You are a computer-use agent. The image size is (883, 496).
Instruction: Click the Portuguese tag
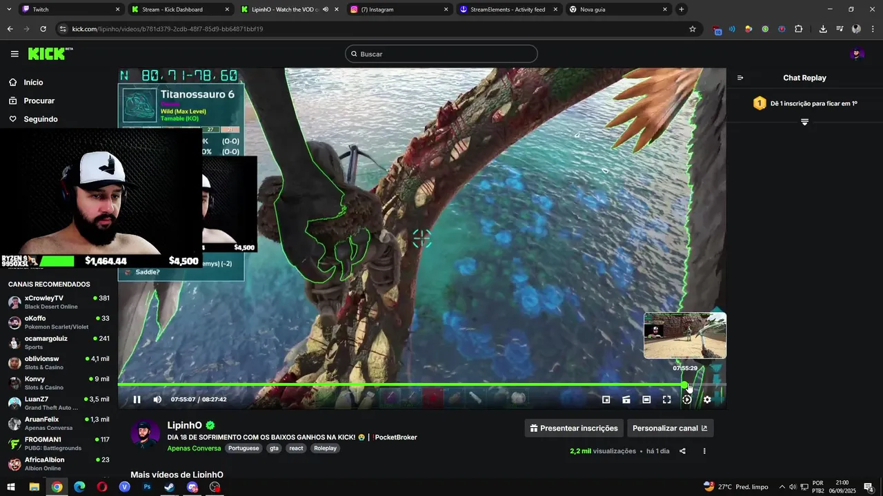coord(244,448)
